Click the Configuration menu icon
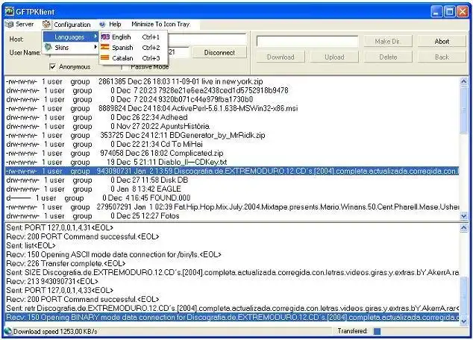Viewport: 473px width, 340px height. (x=46, y=24)
